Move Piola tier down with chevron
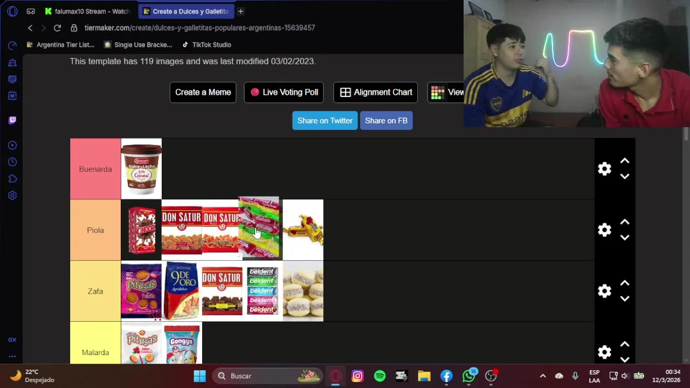The height and width of the screenshot is (388, 690). [x=625, y=238]
